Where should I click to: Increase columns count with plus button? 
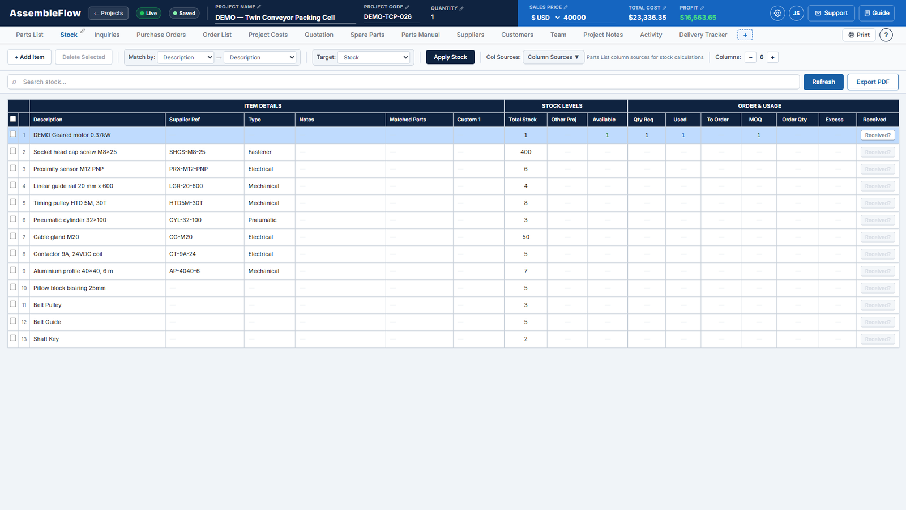772,57
